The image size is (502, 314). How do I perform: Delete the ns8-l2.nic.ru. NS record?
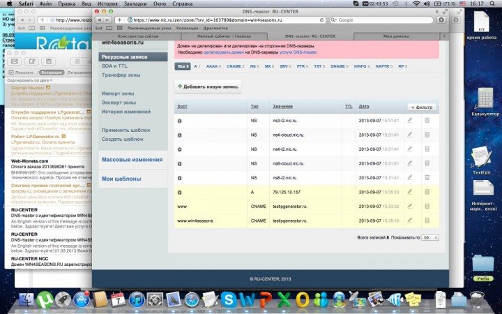(427, 177)
